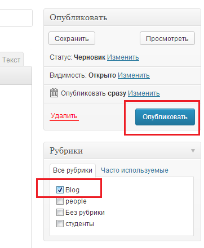
Task: Uncheck the Blog category checkbox
Action: pos(60,190)
